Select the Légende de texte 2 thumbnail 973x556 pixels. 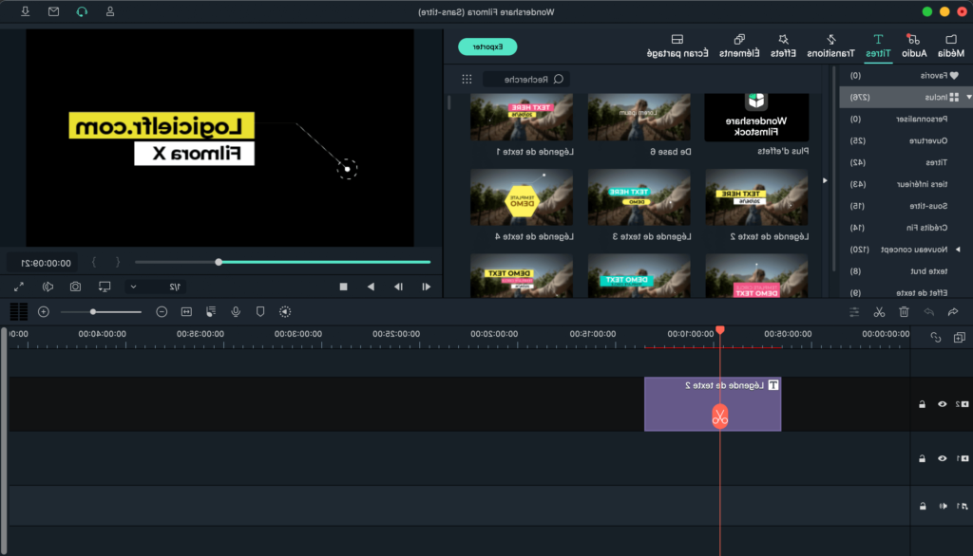756,197
